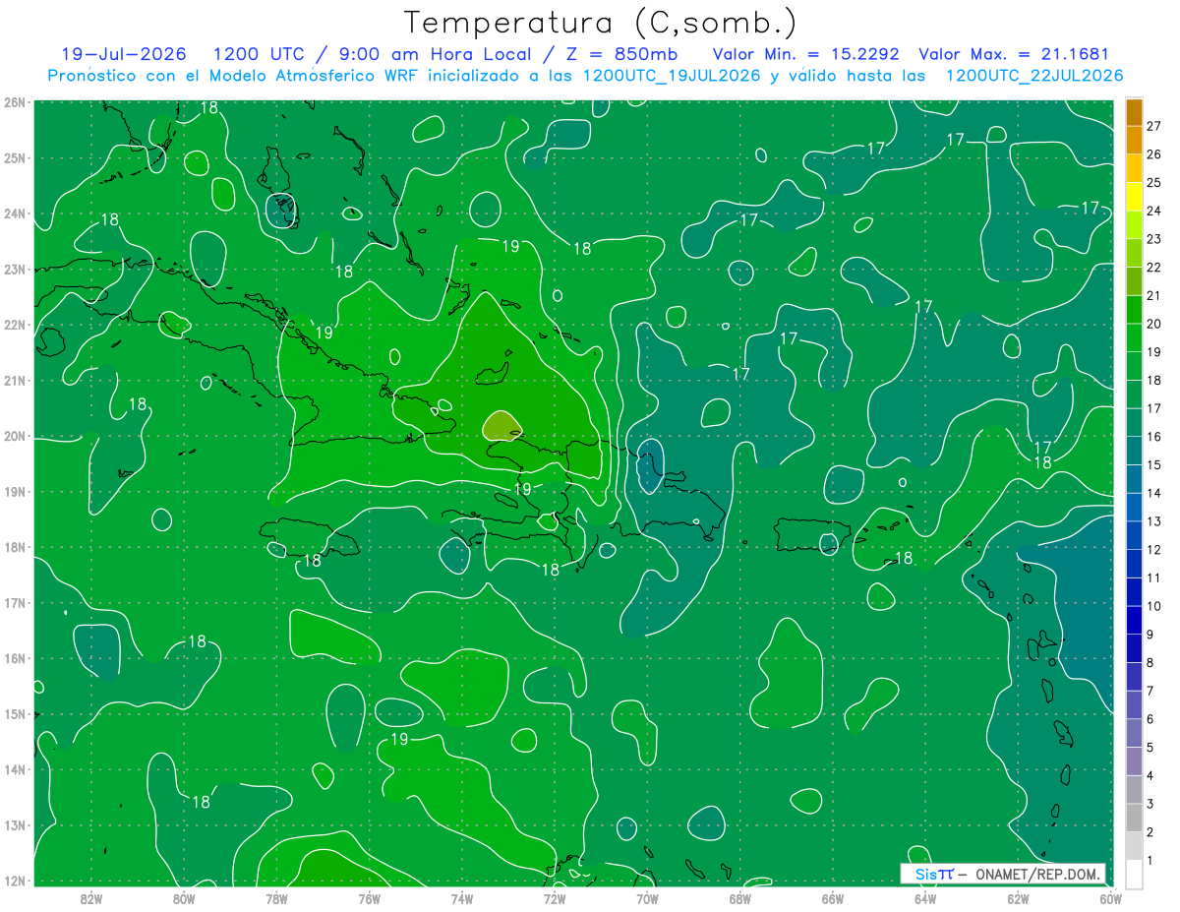Image resolution: width=1180 pixels, height=912 pixels.
Task: Click the WRF forecast description line
Action: [585, 75]
